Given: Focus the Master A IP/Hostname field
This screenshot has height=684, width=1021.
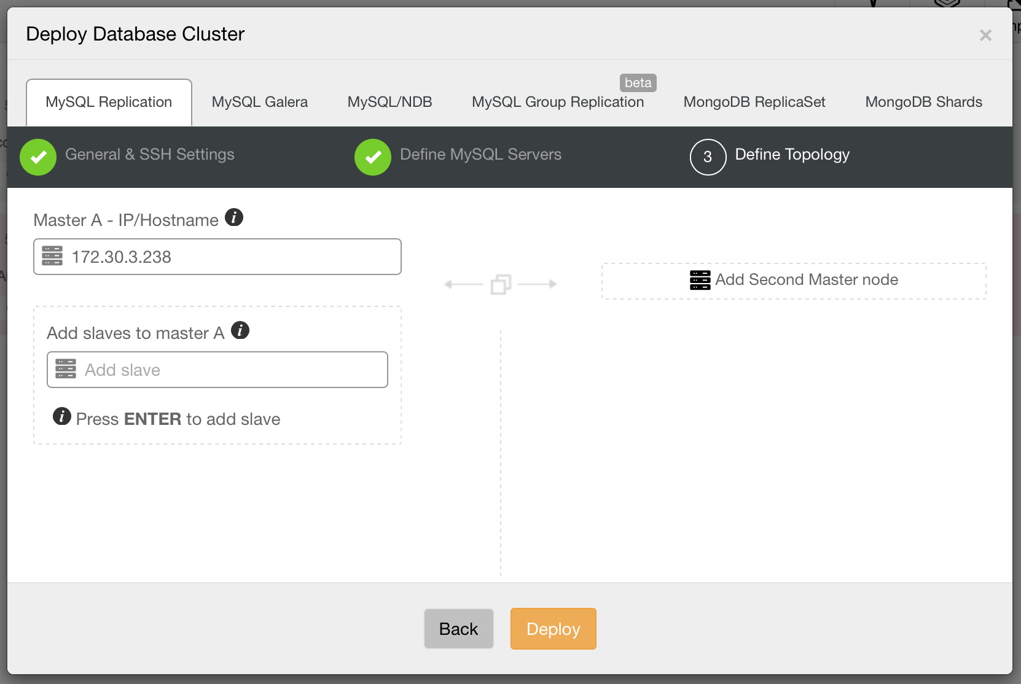Looking at the screenshot, I should pyautogui.click(x=217, y=257).
